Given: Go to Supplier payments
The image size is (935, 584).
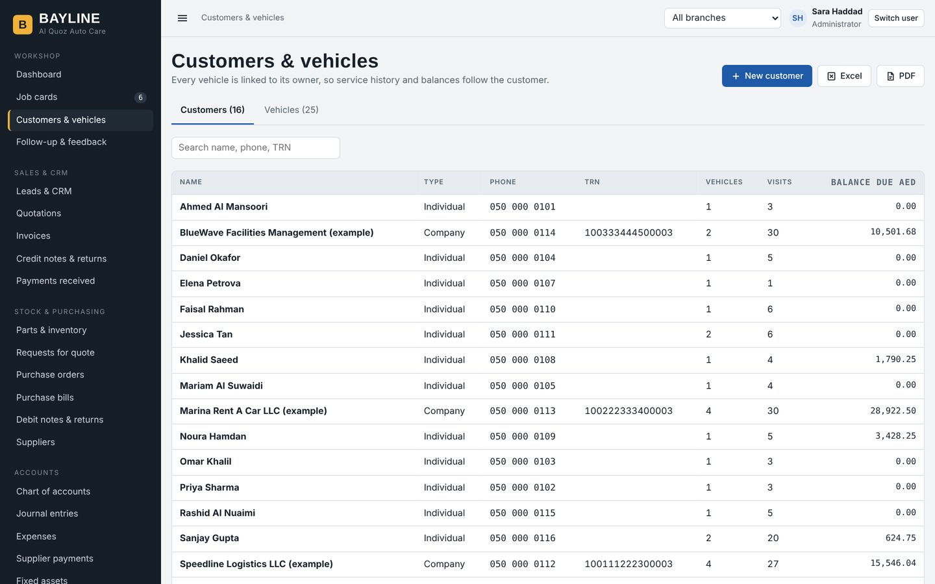Looking at the screenshot, I should pos(81,559).
